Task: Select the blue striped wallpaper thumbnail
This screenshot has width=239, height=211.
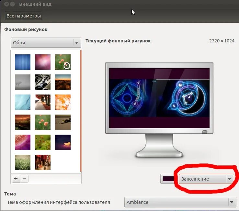Action: (23, 62)
